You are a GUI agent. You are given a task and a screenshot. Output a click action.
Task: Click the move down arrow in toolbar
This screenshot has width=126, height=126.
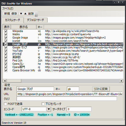click(21, 14)
